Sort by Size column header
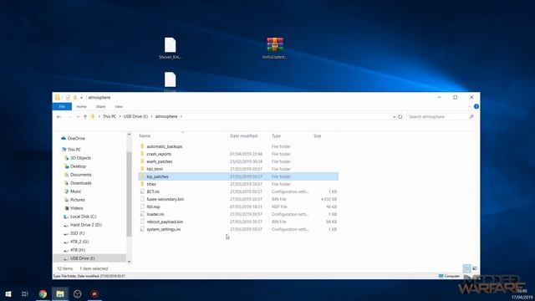 (318, 135)
